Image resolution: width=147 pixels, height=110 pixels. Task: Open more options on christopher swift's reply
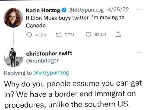(x=139, y=52)
